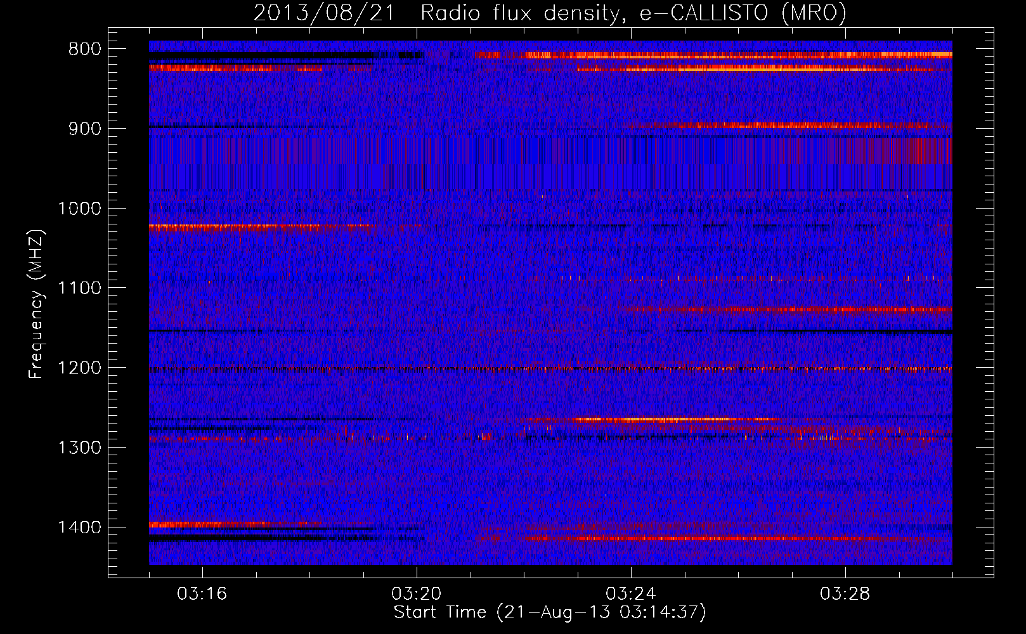Viewport: 1026px width, 634px height.
Task: Click the 1000 frequency axis label
Action: pyautogui.click(x=79, y=209)
